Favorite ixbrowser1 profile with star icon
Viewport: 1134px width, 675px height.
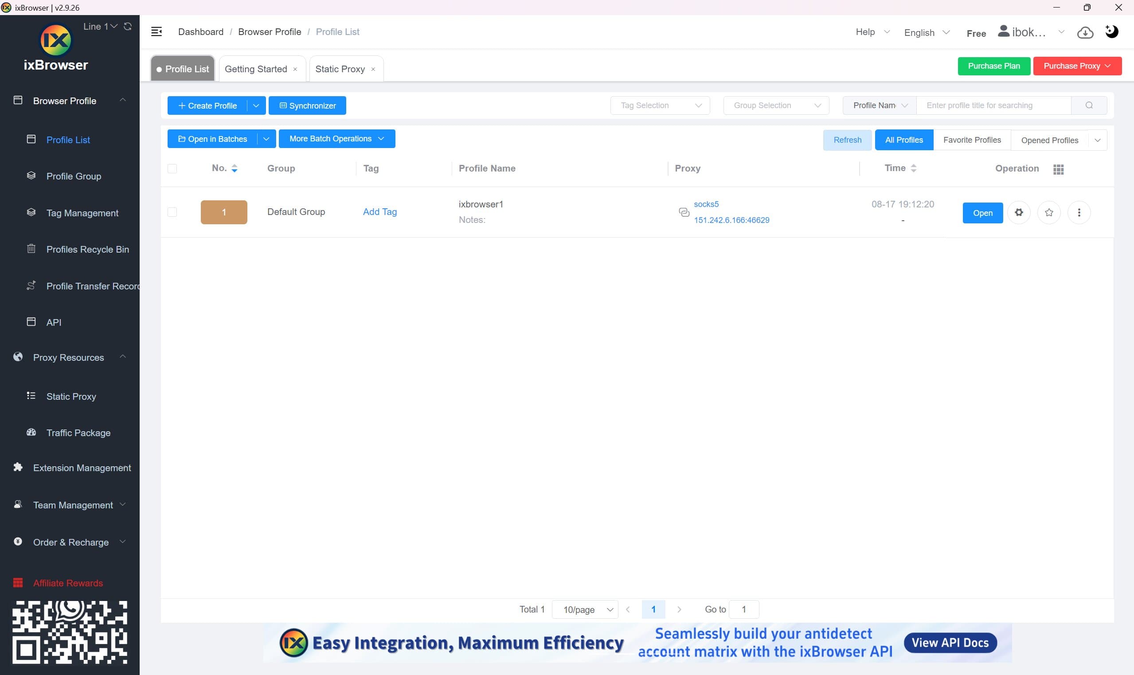pyautogui.click(x=1049, y=212)
